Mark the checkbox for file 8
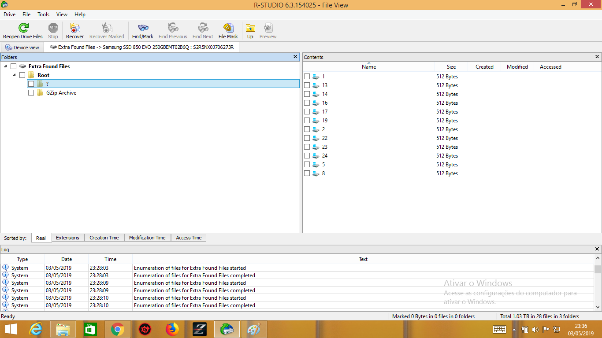This screenshot has height=338, width=602. 307,173
